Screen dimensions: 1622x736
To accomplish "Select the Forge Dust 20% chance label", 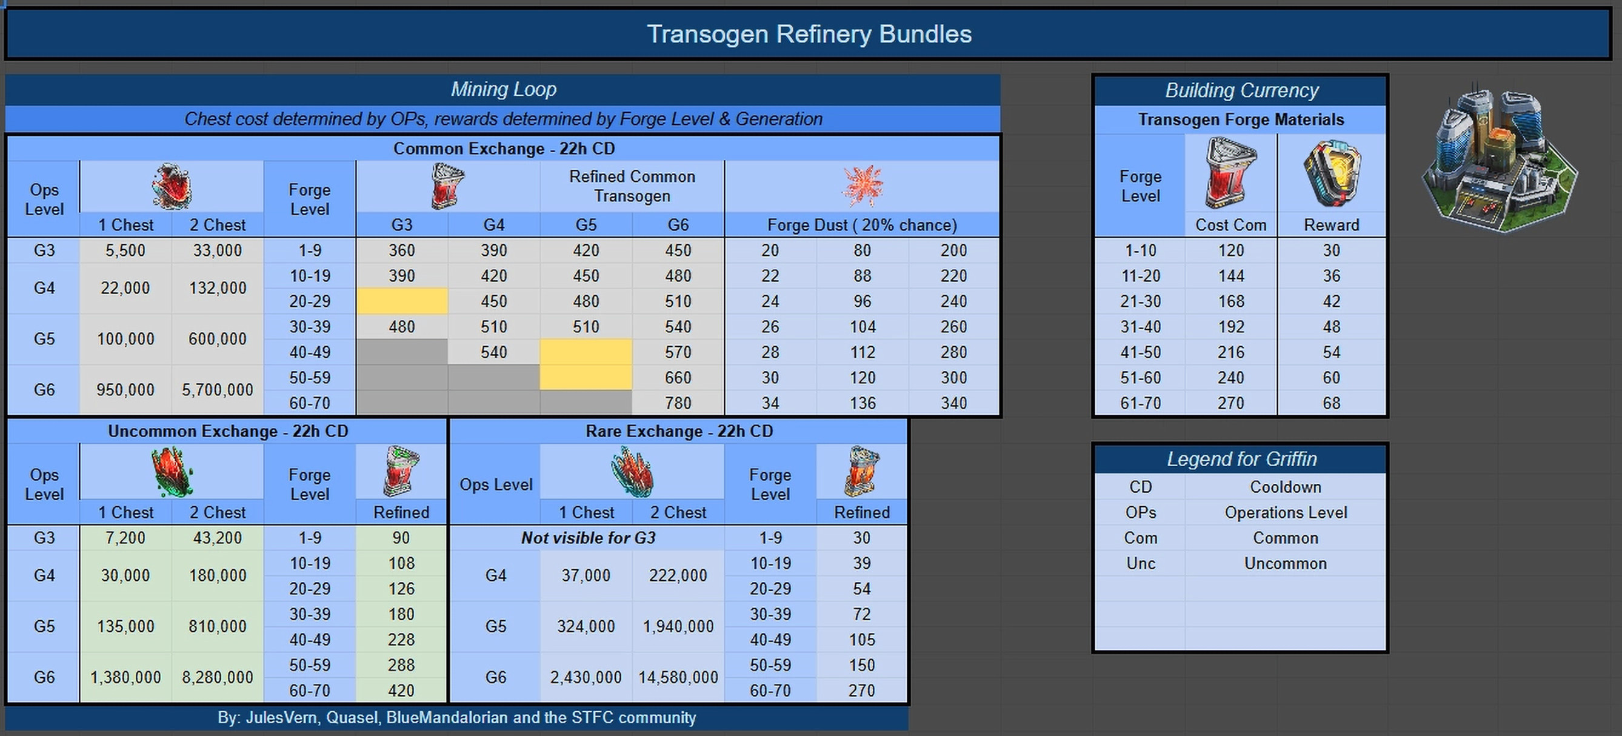I will (863, 225).
